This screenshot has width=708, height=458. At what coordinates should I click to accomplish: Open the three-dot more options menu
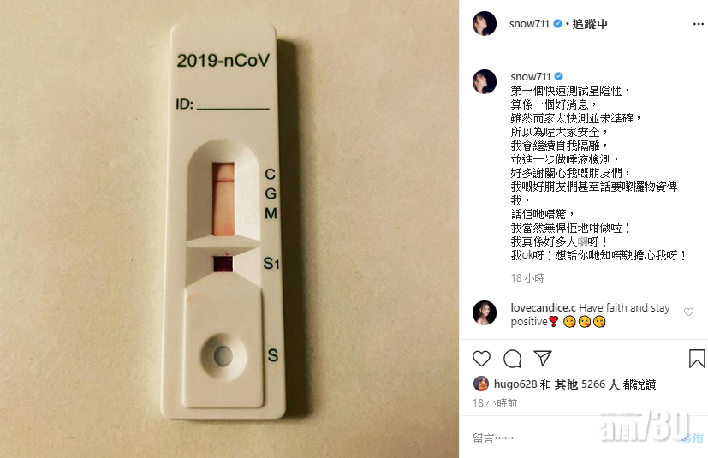coord(698,24)
